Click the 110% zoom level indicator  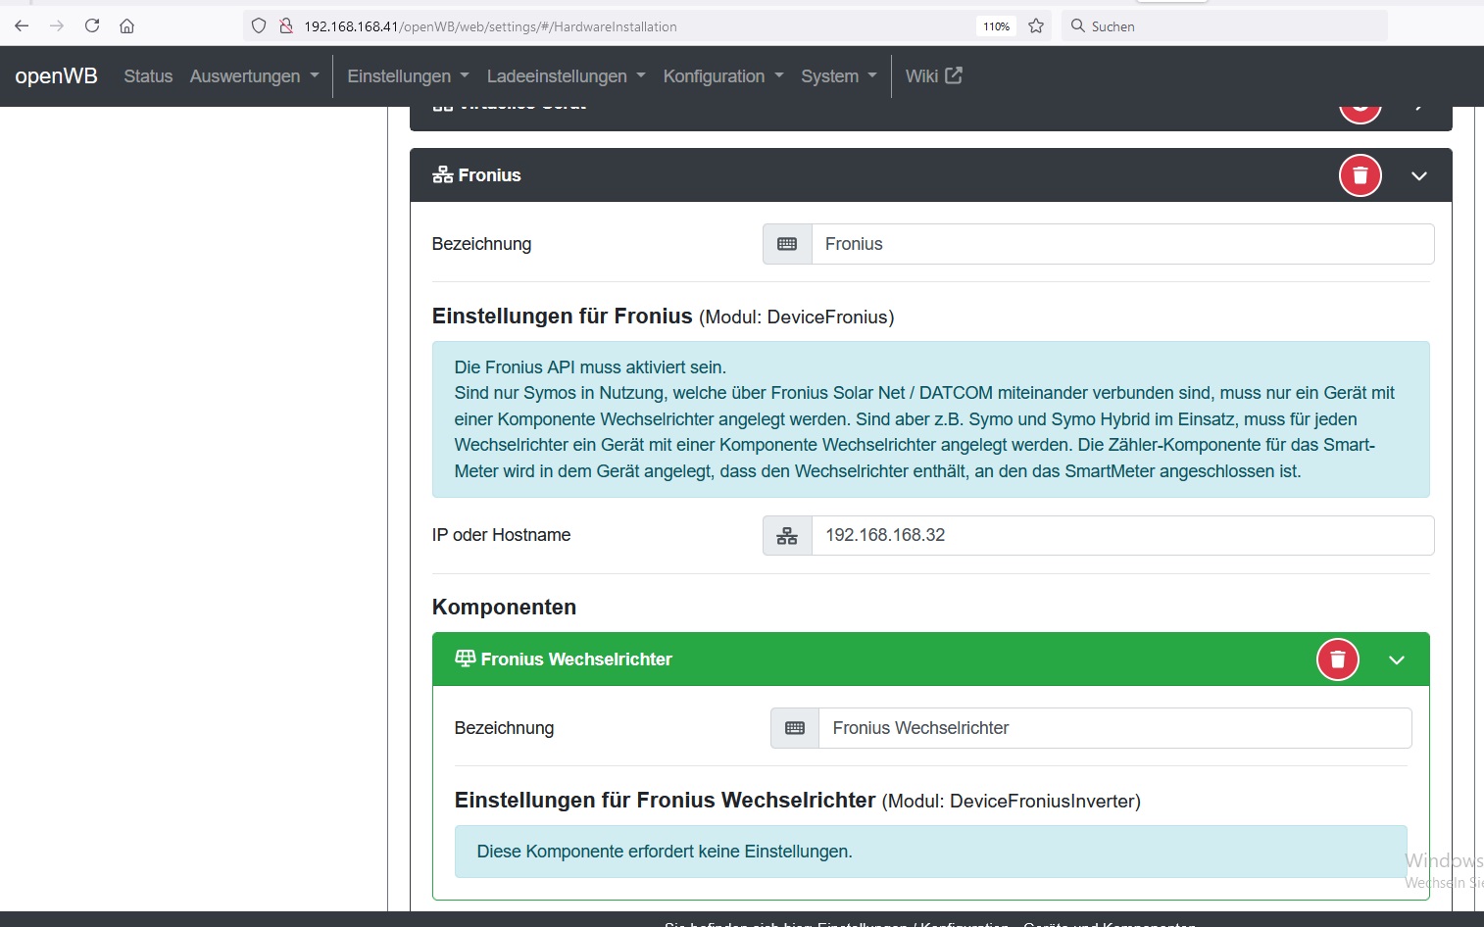point(996,26)
